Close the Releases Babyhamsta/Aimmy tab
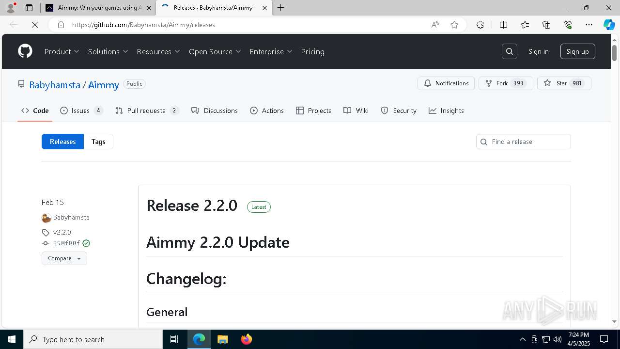This screenshot has width=620, height=349. (264, 8)
